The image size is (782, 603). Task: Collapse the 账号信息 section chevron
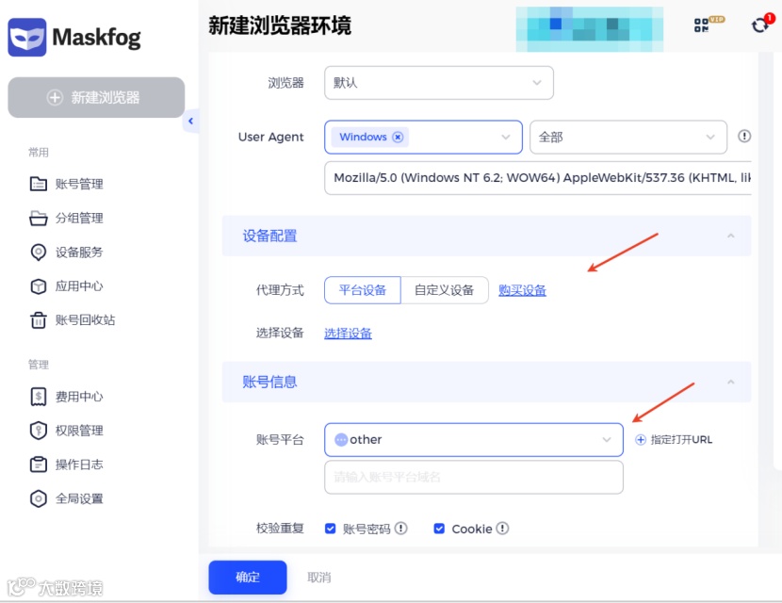(x=730, y=382)
